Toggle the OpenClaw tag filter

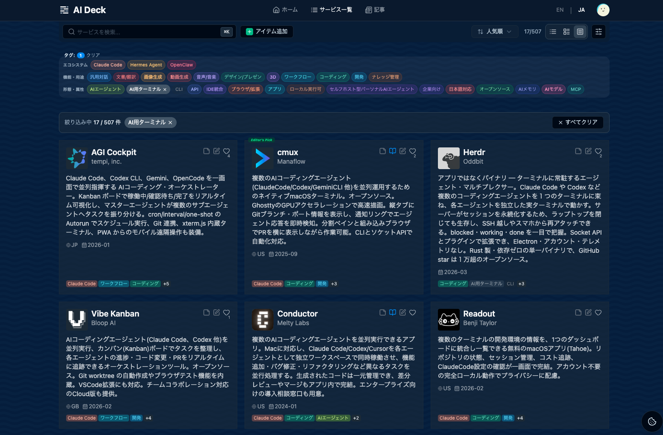(182, 65)
